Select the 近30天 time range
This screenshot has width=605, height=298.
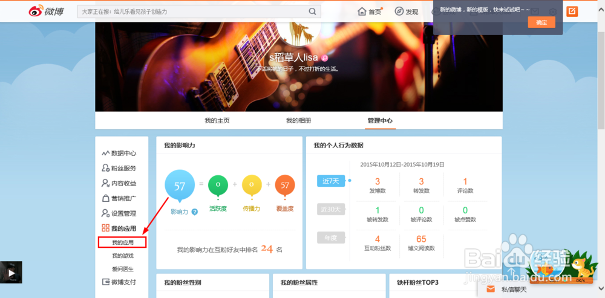tap(331, 209)
